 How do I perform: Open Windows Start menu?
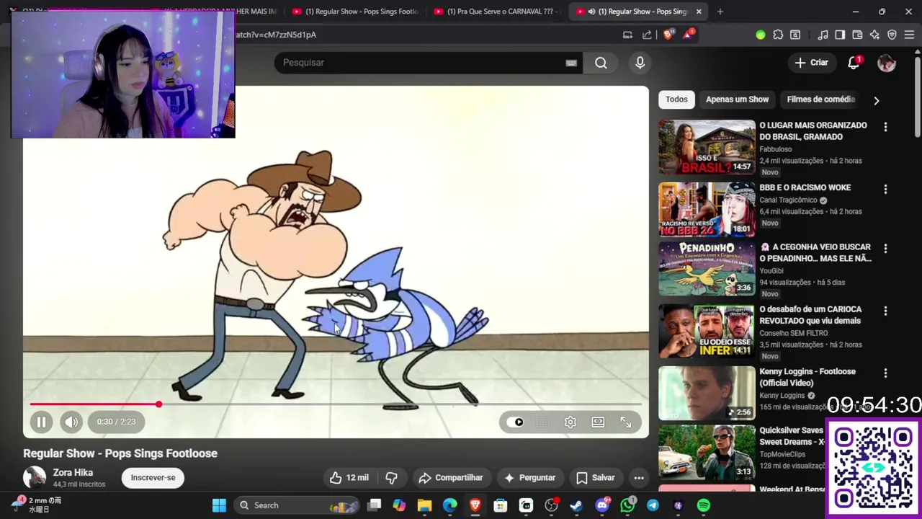pos(219,505)
